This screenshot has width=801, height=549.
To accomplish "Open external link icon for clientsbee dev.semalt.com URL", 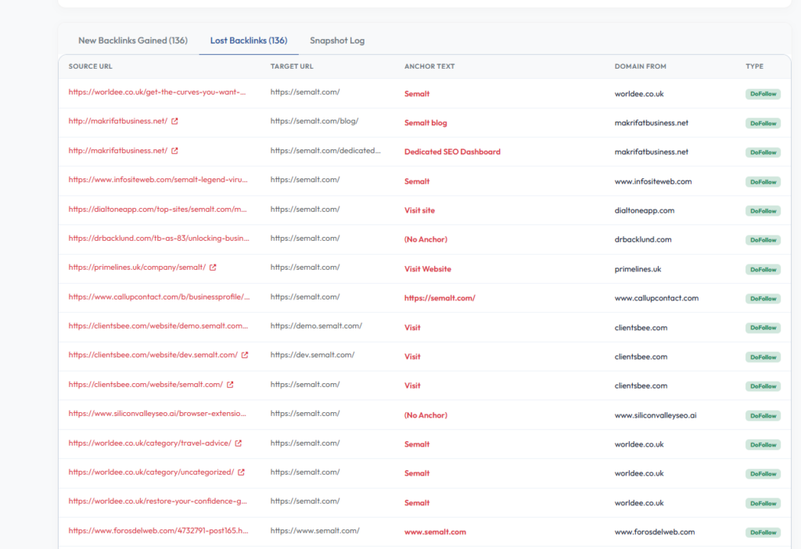I will coord(245,355).
